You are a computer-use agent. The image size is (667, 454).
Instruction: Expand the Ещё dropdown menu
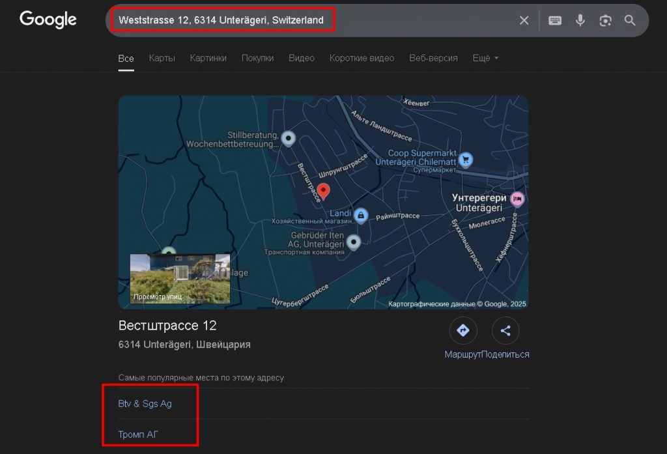click(x=485, y=58)
